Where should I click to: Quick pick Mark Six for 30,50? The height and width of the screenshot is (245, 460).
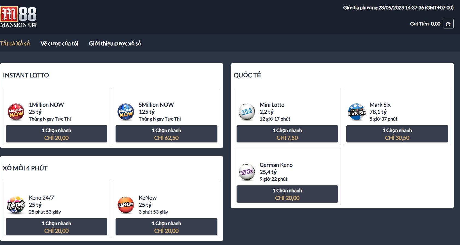pos(397,134)
